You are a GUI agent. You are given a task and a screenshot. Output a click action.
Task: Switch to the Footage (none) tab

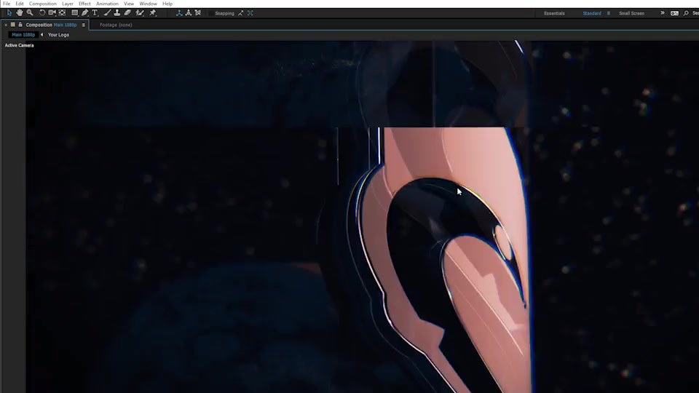tap(116, 25)
